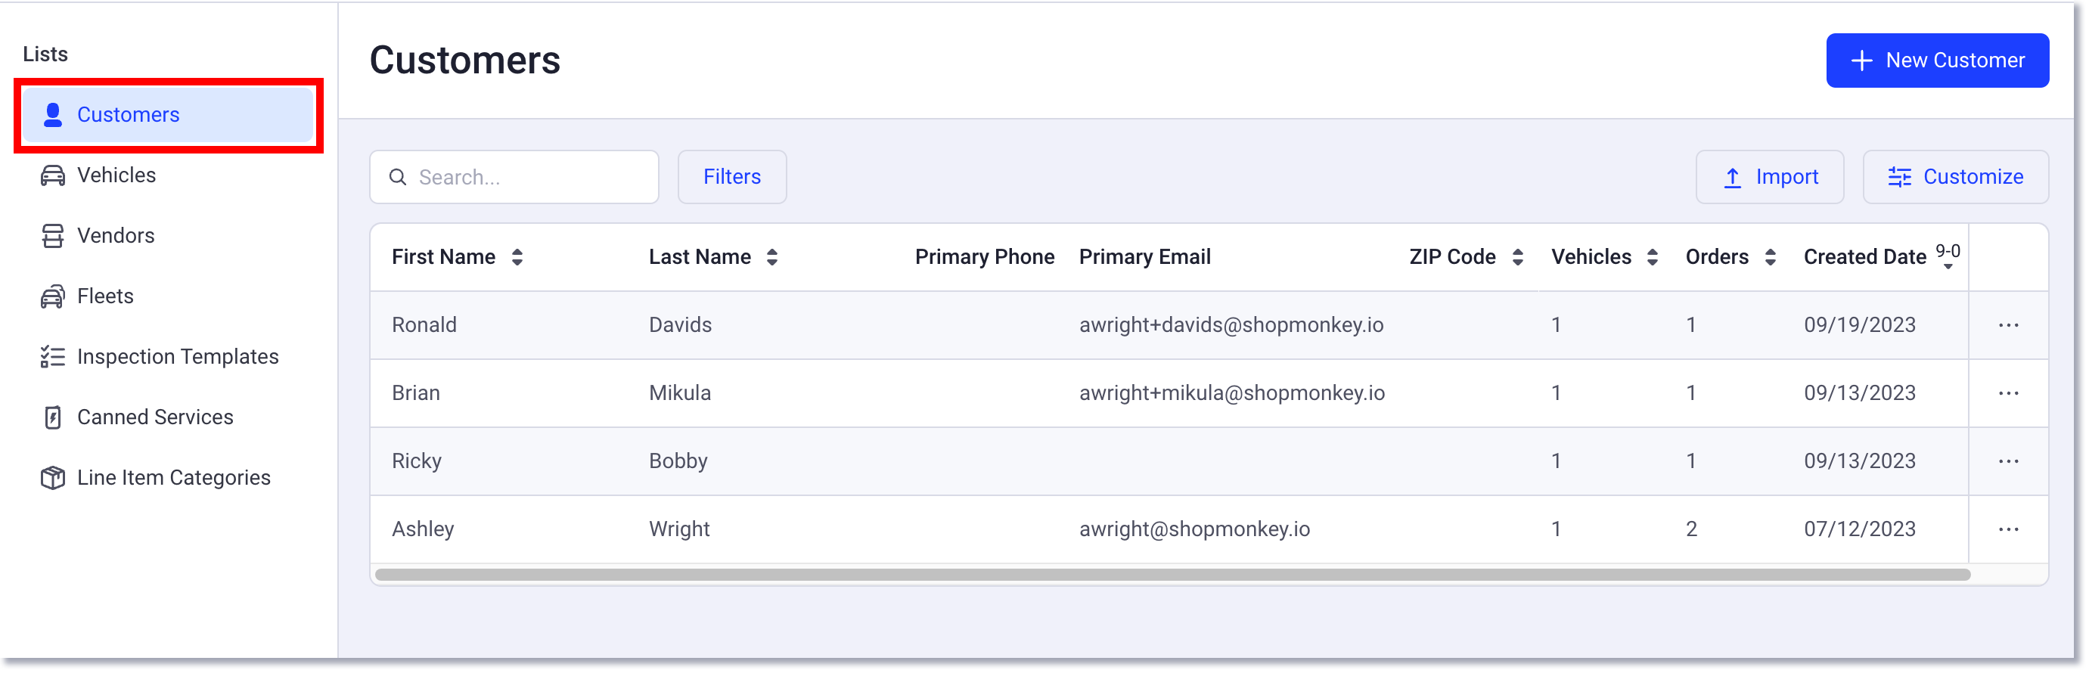
Task: Click the New Customer button
Action: tap(1938, 60)
